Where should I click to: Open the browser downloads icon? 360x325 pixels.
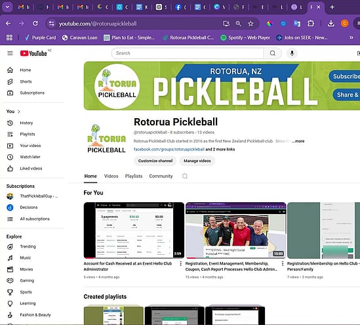(x=331, y=24)
